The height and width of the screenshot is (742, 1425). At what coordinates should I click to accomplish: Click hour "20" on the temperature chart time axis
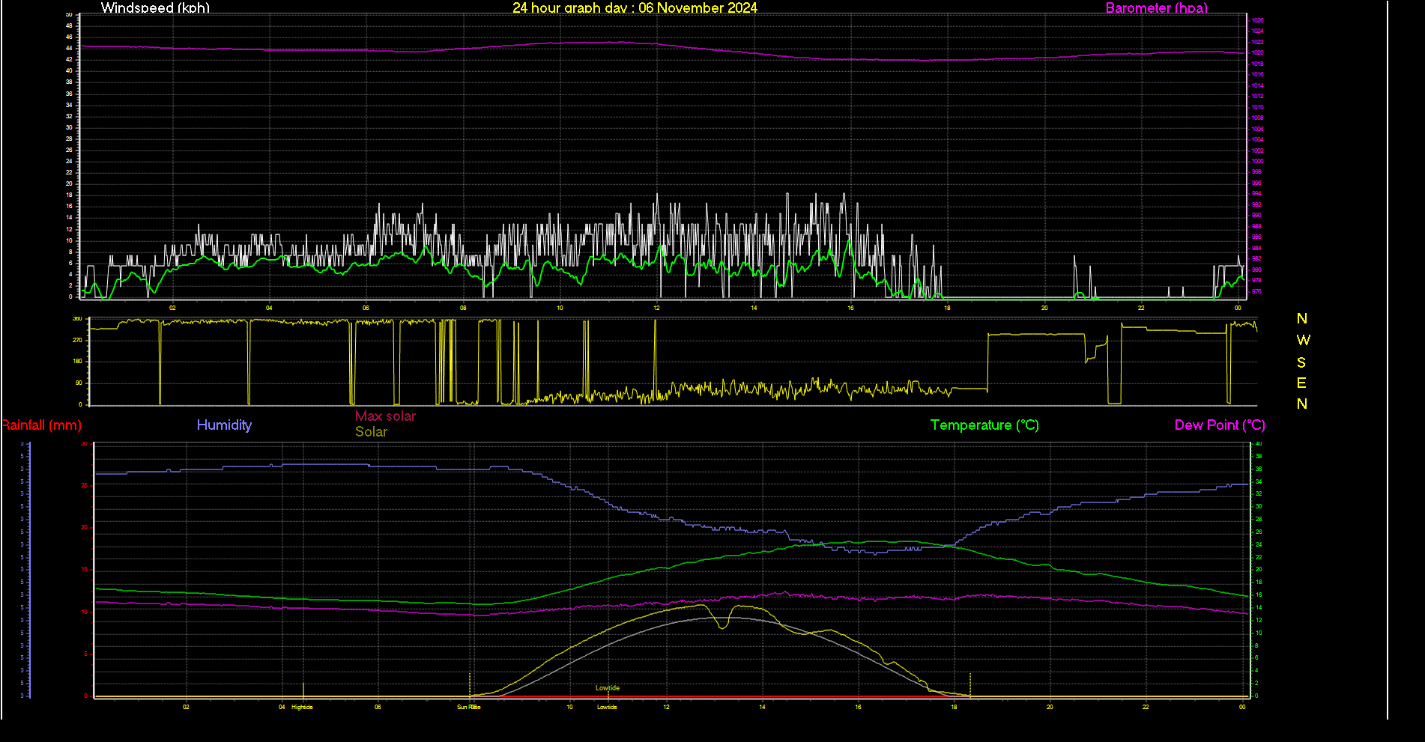point(1050,707)
